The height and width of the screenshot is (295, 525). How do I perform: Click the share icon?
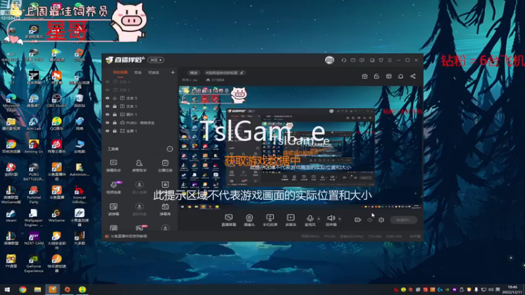click(413, 76)
